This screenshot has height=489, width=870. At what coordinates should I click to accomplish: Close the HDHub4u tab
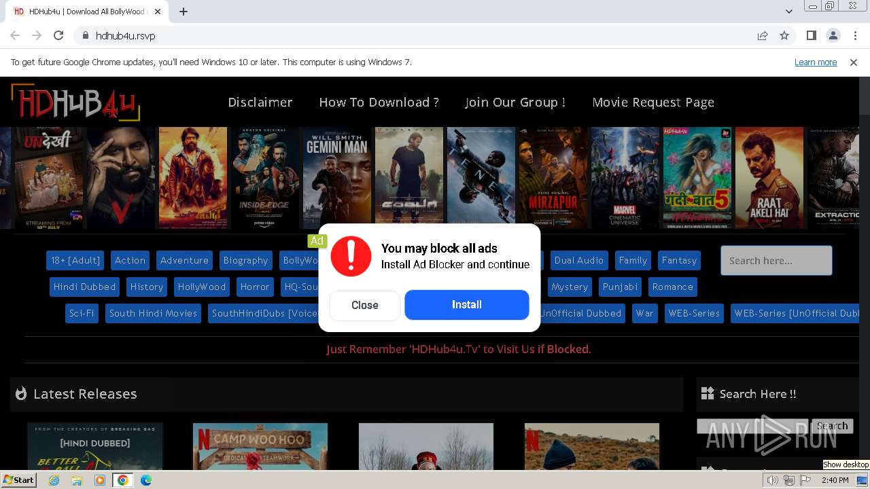pos(158,12)
